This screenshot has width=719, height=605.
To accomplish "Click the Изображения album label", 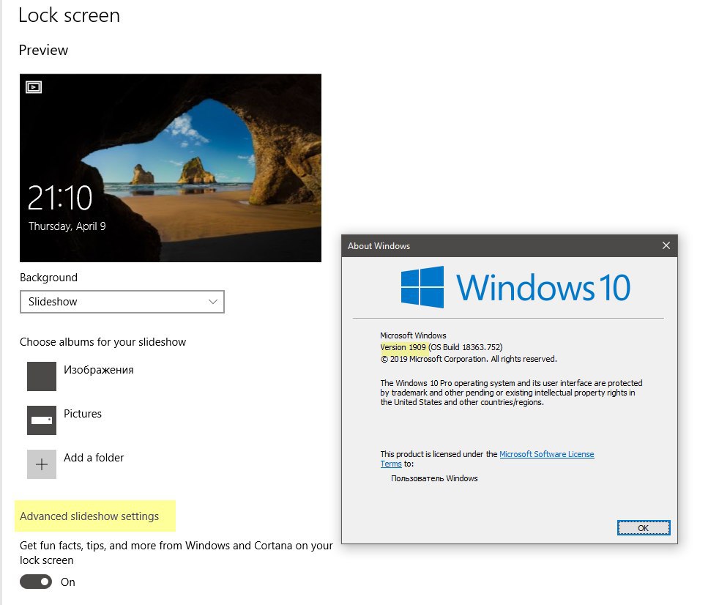I will pos(99,370).
